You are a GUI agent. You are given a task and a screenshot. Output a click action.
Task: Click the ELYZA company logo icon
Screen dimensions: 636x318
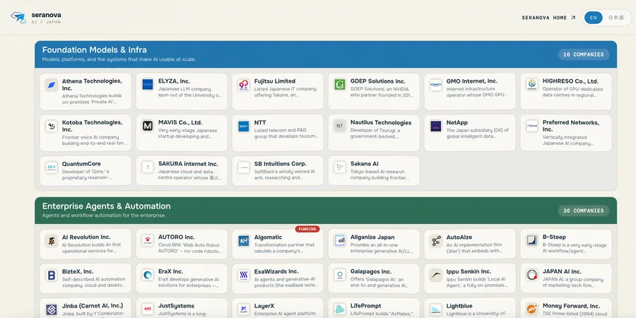pyautogui.click(x=148, y=85)
